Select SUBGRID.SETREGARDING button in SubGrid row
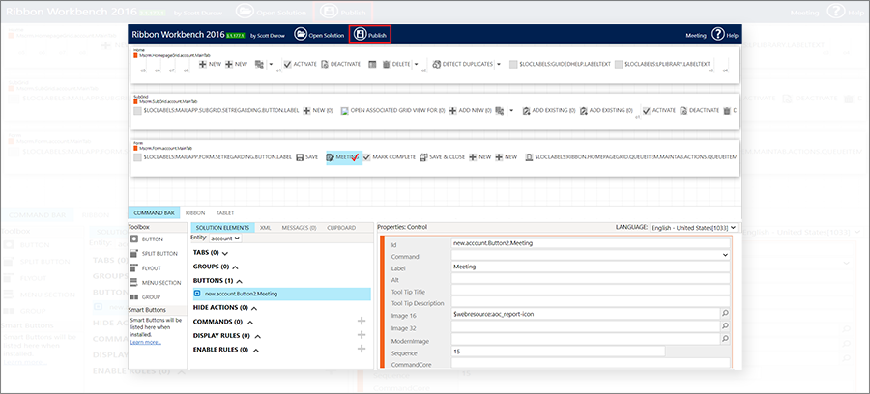Viewport: 870px width, 394px height. pyautogui.click(x=216, y=111)
